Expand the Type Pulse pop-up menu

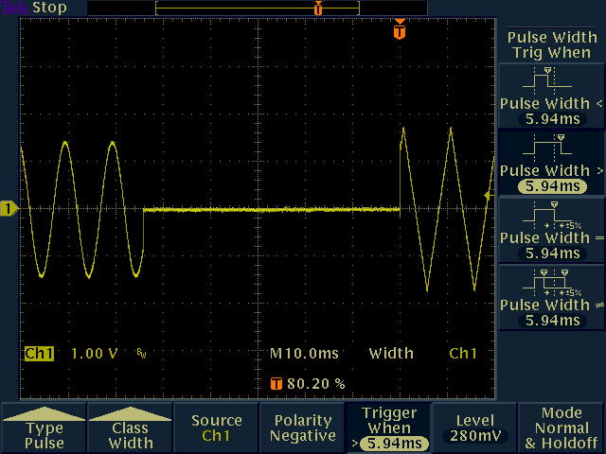tap(45, 428)
